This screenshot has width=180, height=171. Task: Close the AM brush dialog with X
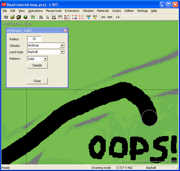click(65, 31)
